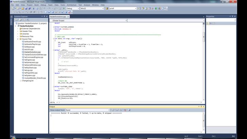Click the Undo arrow icon

(x=45, y=8)
